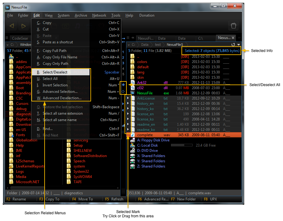Click the forward navigation arrow in toolbar
This screenshot has width=283, height=221.
point(23,26)
